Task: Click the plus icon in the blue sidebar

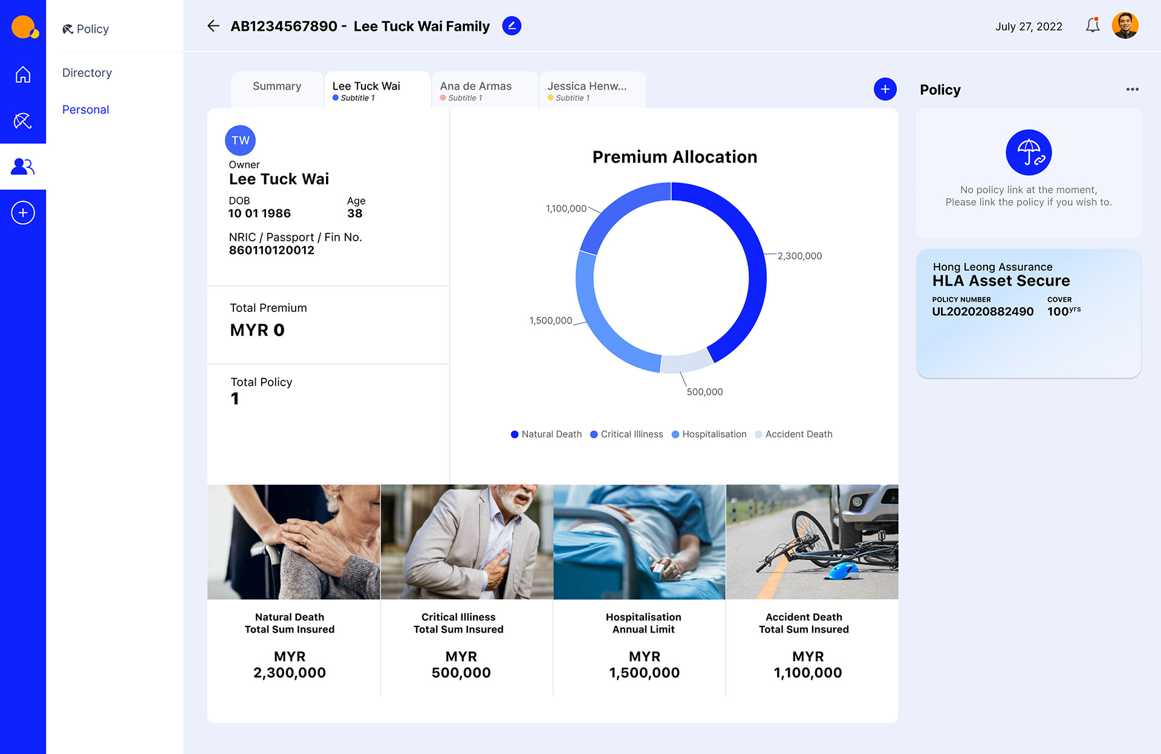Action: tap(23, 212)
